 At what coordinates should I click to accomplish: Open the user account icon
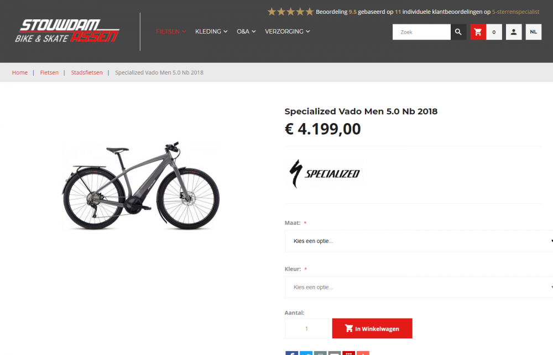pyautogui.click(x=514, y=32)
